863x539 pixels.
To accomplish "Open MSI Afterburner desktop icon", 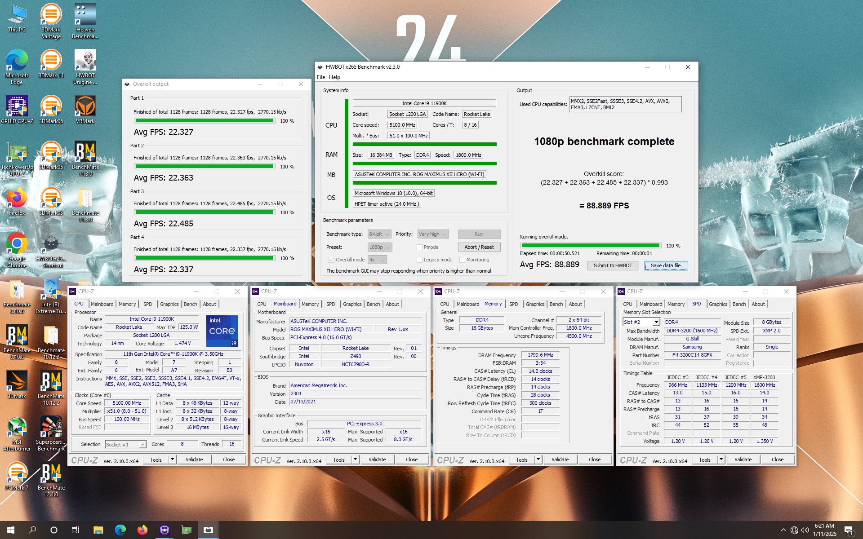I will tap(17, 433).
